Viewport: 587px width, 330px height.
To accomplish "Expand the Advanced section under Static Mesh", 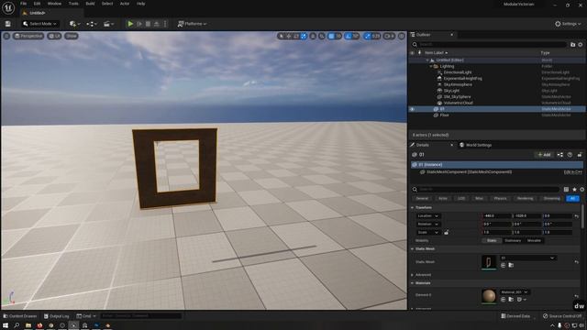I will (x=413, y=275).
